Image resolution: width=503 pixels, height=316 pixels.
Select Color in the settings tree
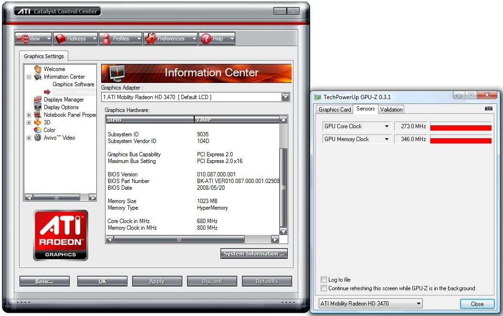(50, 130)
